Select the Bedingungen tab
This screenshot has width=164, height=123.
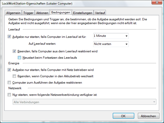click(60, 12)
